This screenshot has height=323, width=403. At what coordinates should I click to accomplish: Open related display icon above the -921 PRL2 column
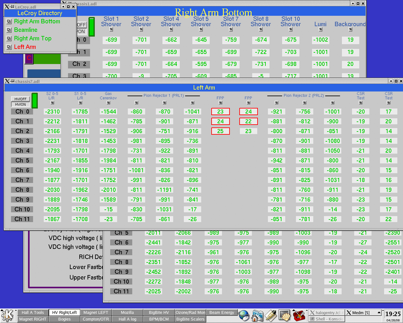pyautogui.click(x=276, y=103)
